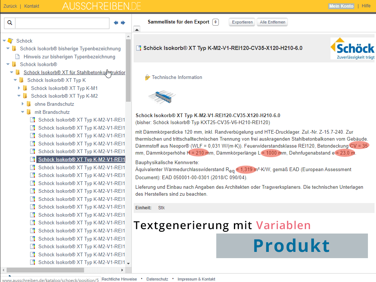Go back via Zurück link

point(10,6)
